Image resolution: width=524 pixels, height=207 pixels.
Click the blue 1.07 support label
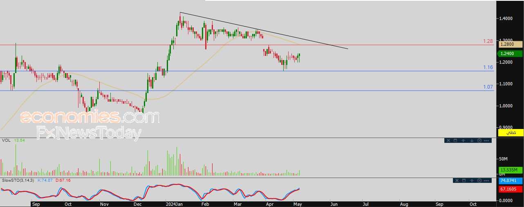[488, 87]
